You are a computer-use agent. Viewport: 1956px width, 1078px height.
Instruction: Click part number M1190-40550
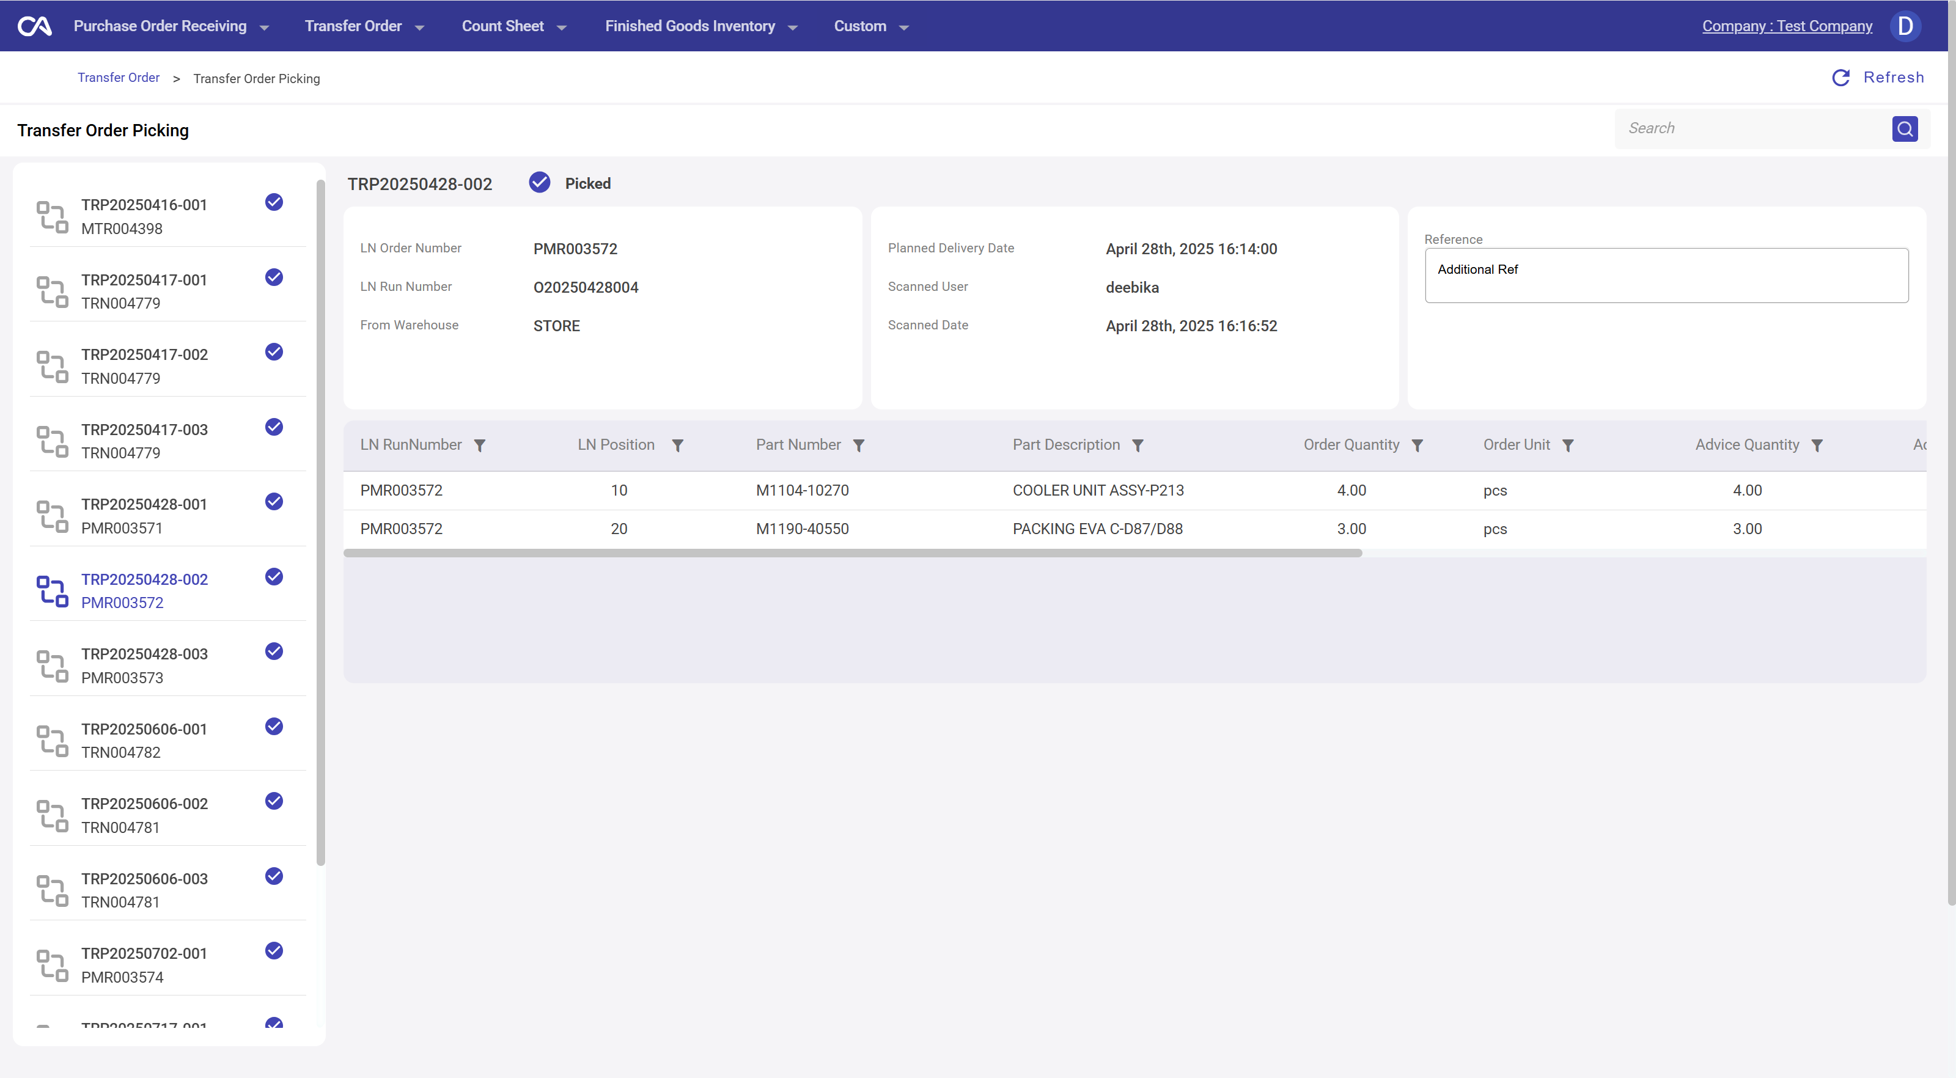[x=802, y=529]
